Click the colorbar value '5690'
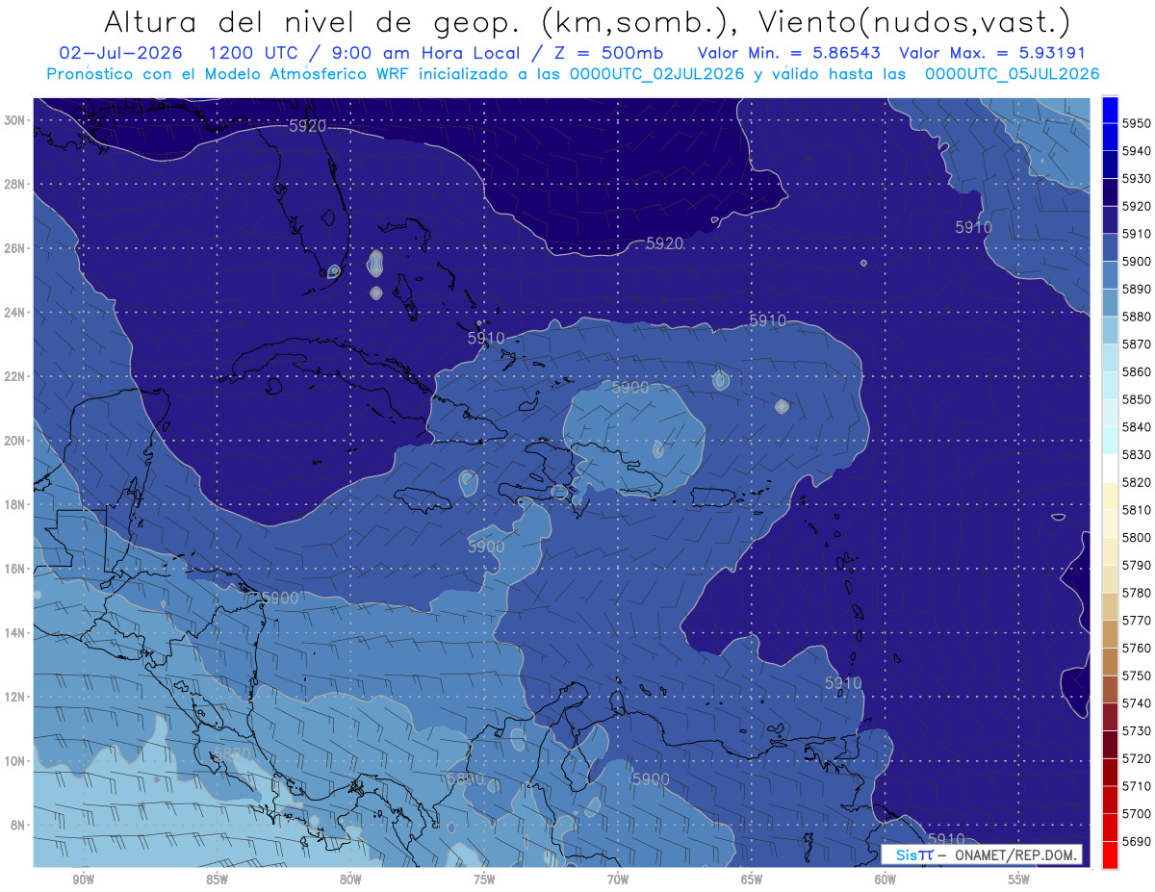This screenshot has height=892, width=1155. [x=1137, y=841]
